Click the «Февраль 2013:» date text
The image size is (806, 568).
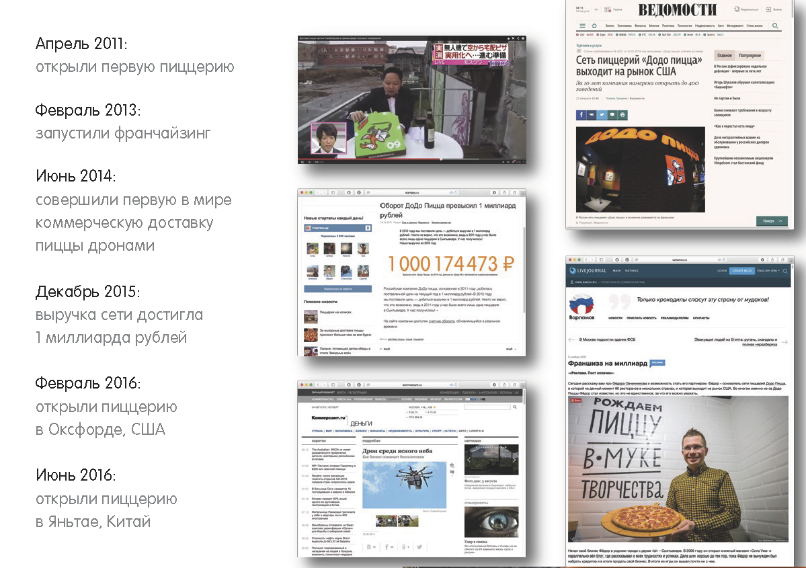point(88,110)
